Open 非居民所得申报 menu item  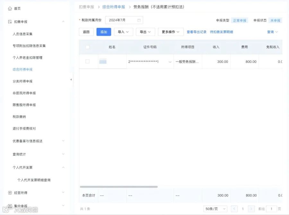[x=24, y=93]
